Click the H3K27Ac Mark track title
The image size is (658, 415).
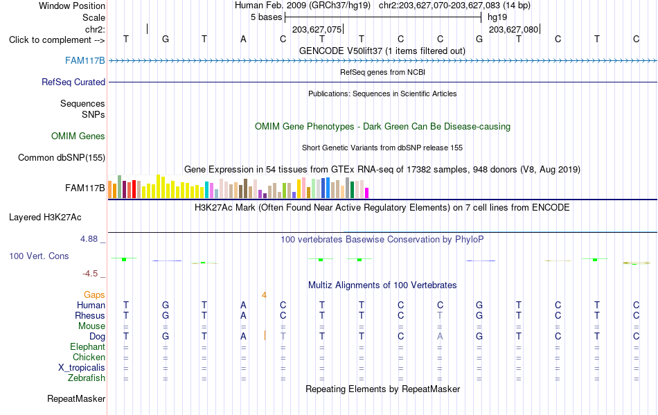(382, 208)
